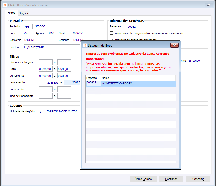
Task: Focus the Portador code field 756
Action: click(28, 26)
